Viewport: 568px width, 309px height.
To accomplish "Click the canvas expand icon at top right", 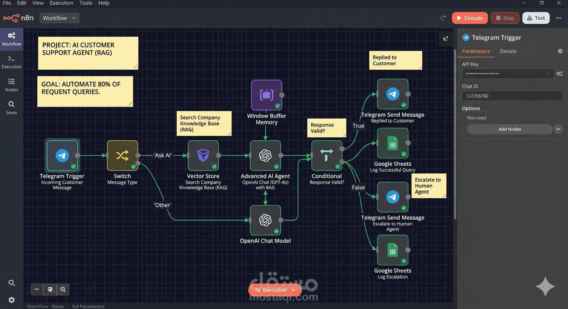I will tap(446, 39).
